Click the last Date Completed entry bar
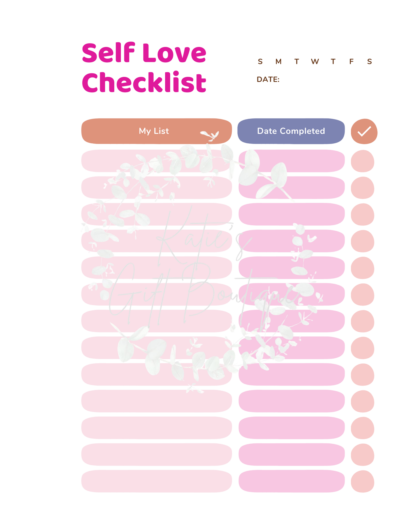This screenshot has width=405, height=525. [x=291, y=481]
